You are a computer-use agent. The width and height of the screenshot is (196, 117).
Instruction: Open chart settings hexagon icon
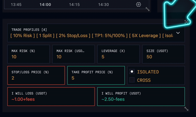[x=139, y=5]
